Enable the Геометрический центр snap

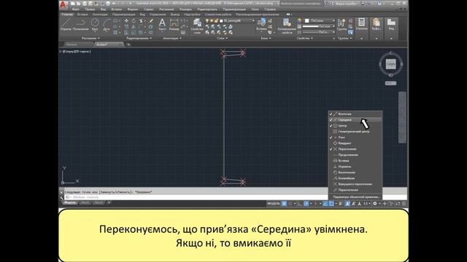pos(355,131)
